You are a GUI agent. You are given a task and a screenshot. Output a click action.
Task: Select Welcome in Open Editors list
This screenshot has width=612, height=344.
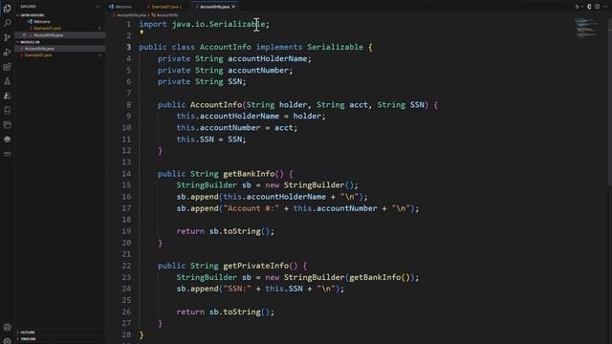pyautogui.click(x=42, y=22)
